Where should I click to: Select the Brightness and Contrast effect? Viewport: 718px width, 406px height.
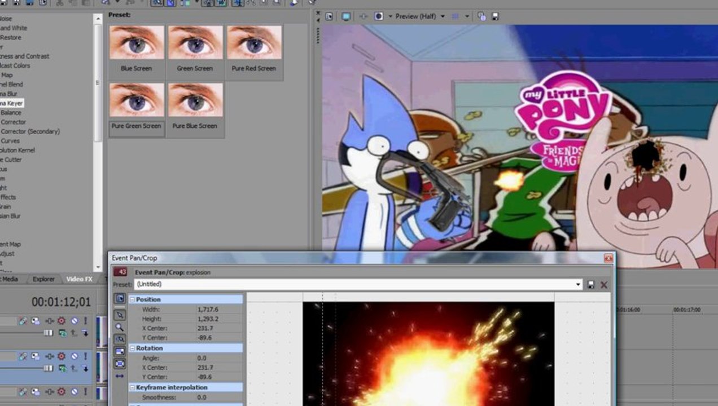[24, 56]
